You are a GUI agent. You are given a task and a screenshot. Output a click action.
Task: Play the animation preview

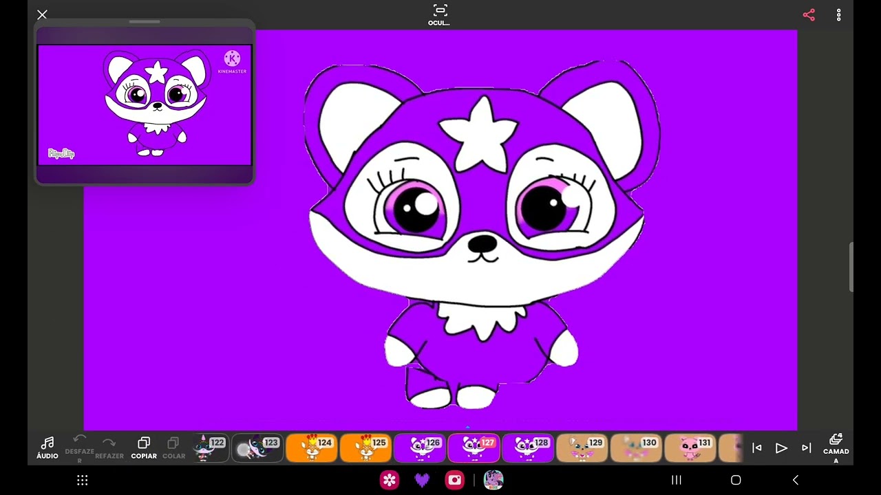tap(781, 448)
